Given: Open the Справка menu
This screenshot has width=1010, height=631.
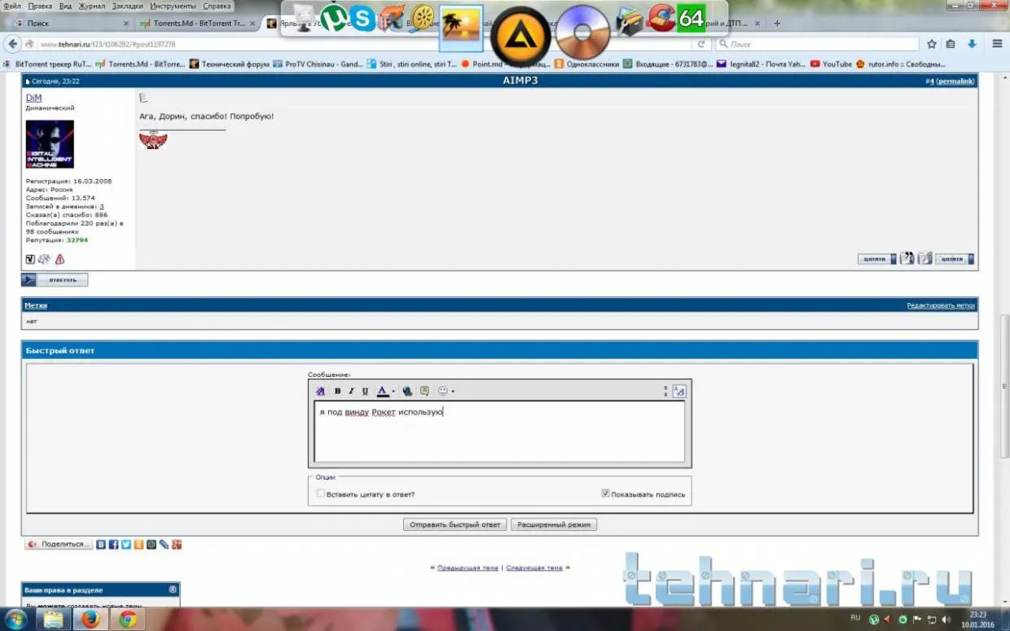Looking at the screenshot, I should pos(217,6).
